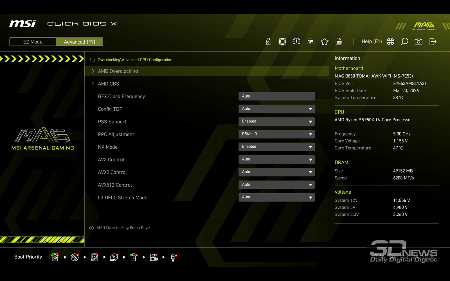Viewport: 450px width, 281px height.
Task: Open the LOG file icon
Action: click(x=339, y=42)
